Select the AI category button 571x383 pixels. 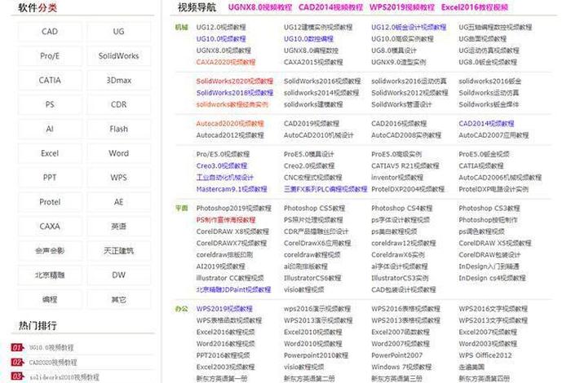click(50, 129)
